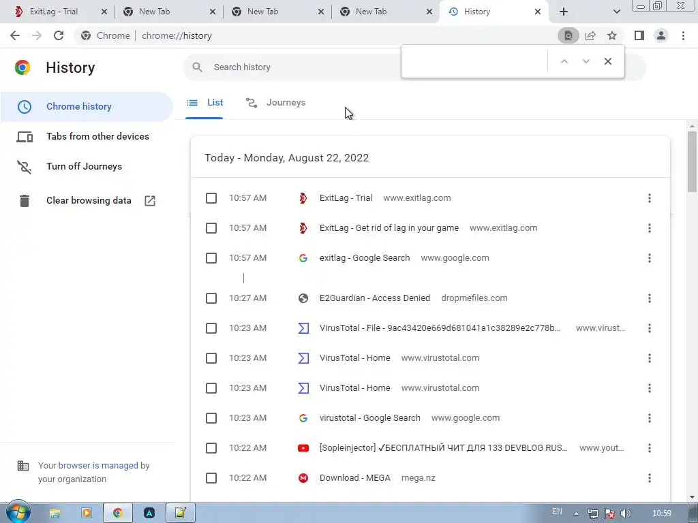698x523 pixels.
Task: Open the ExitLag - Trial history link
Action: click(x=346, y=198)
